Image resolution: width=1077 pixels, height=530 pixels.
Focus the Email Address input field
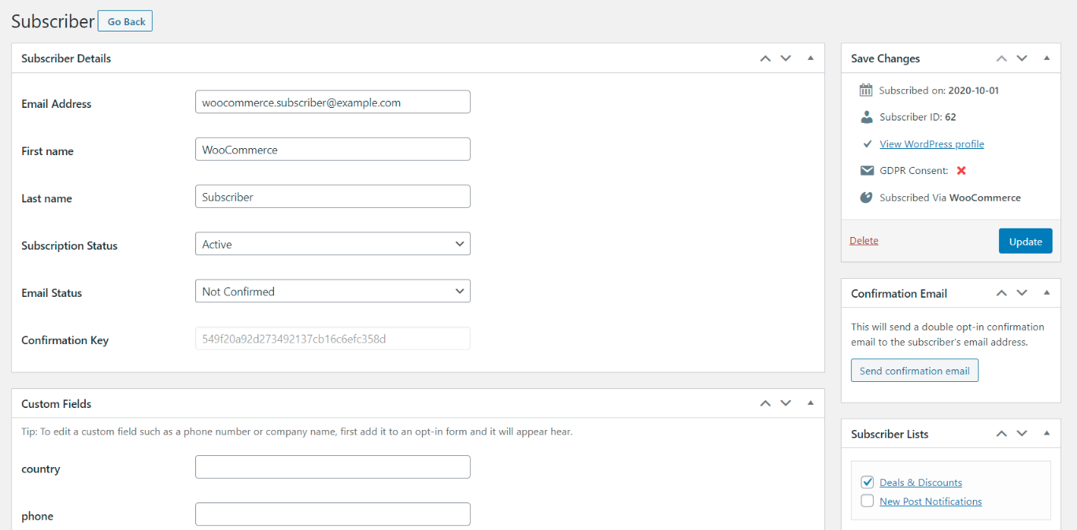point(332,102)
